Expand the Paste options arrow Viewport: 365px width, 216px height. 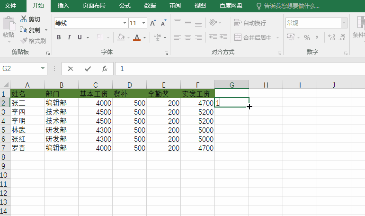(x=9, y=42)
